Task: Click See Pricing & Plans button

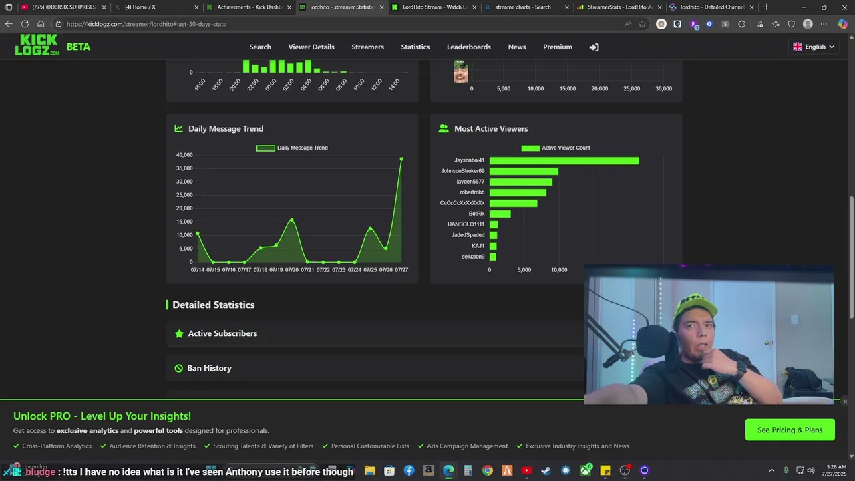Action: coord(790,430)
